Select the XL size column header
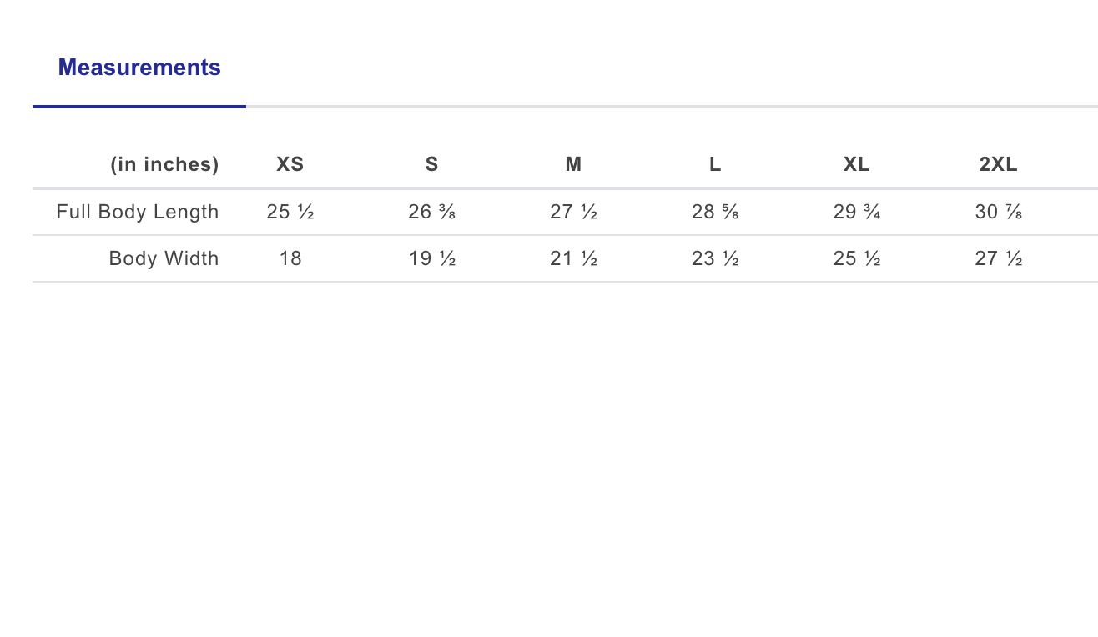 pyautogui.click(x=857, y=164)
